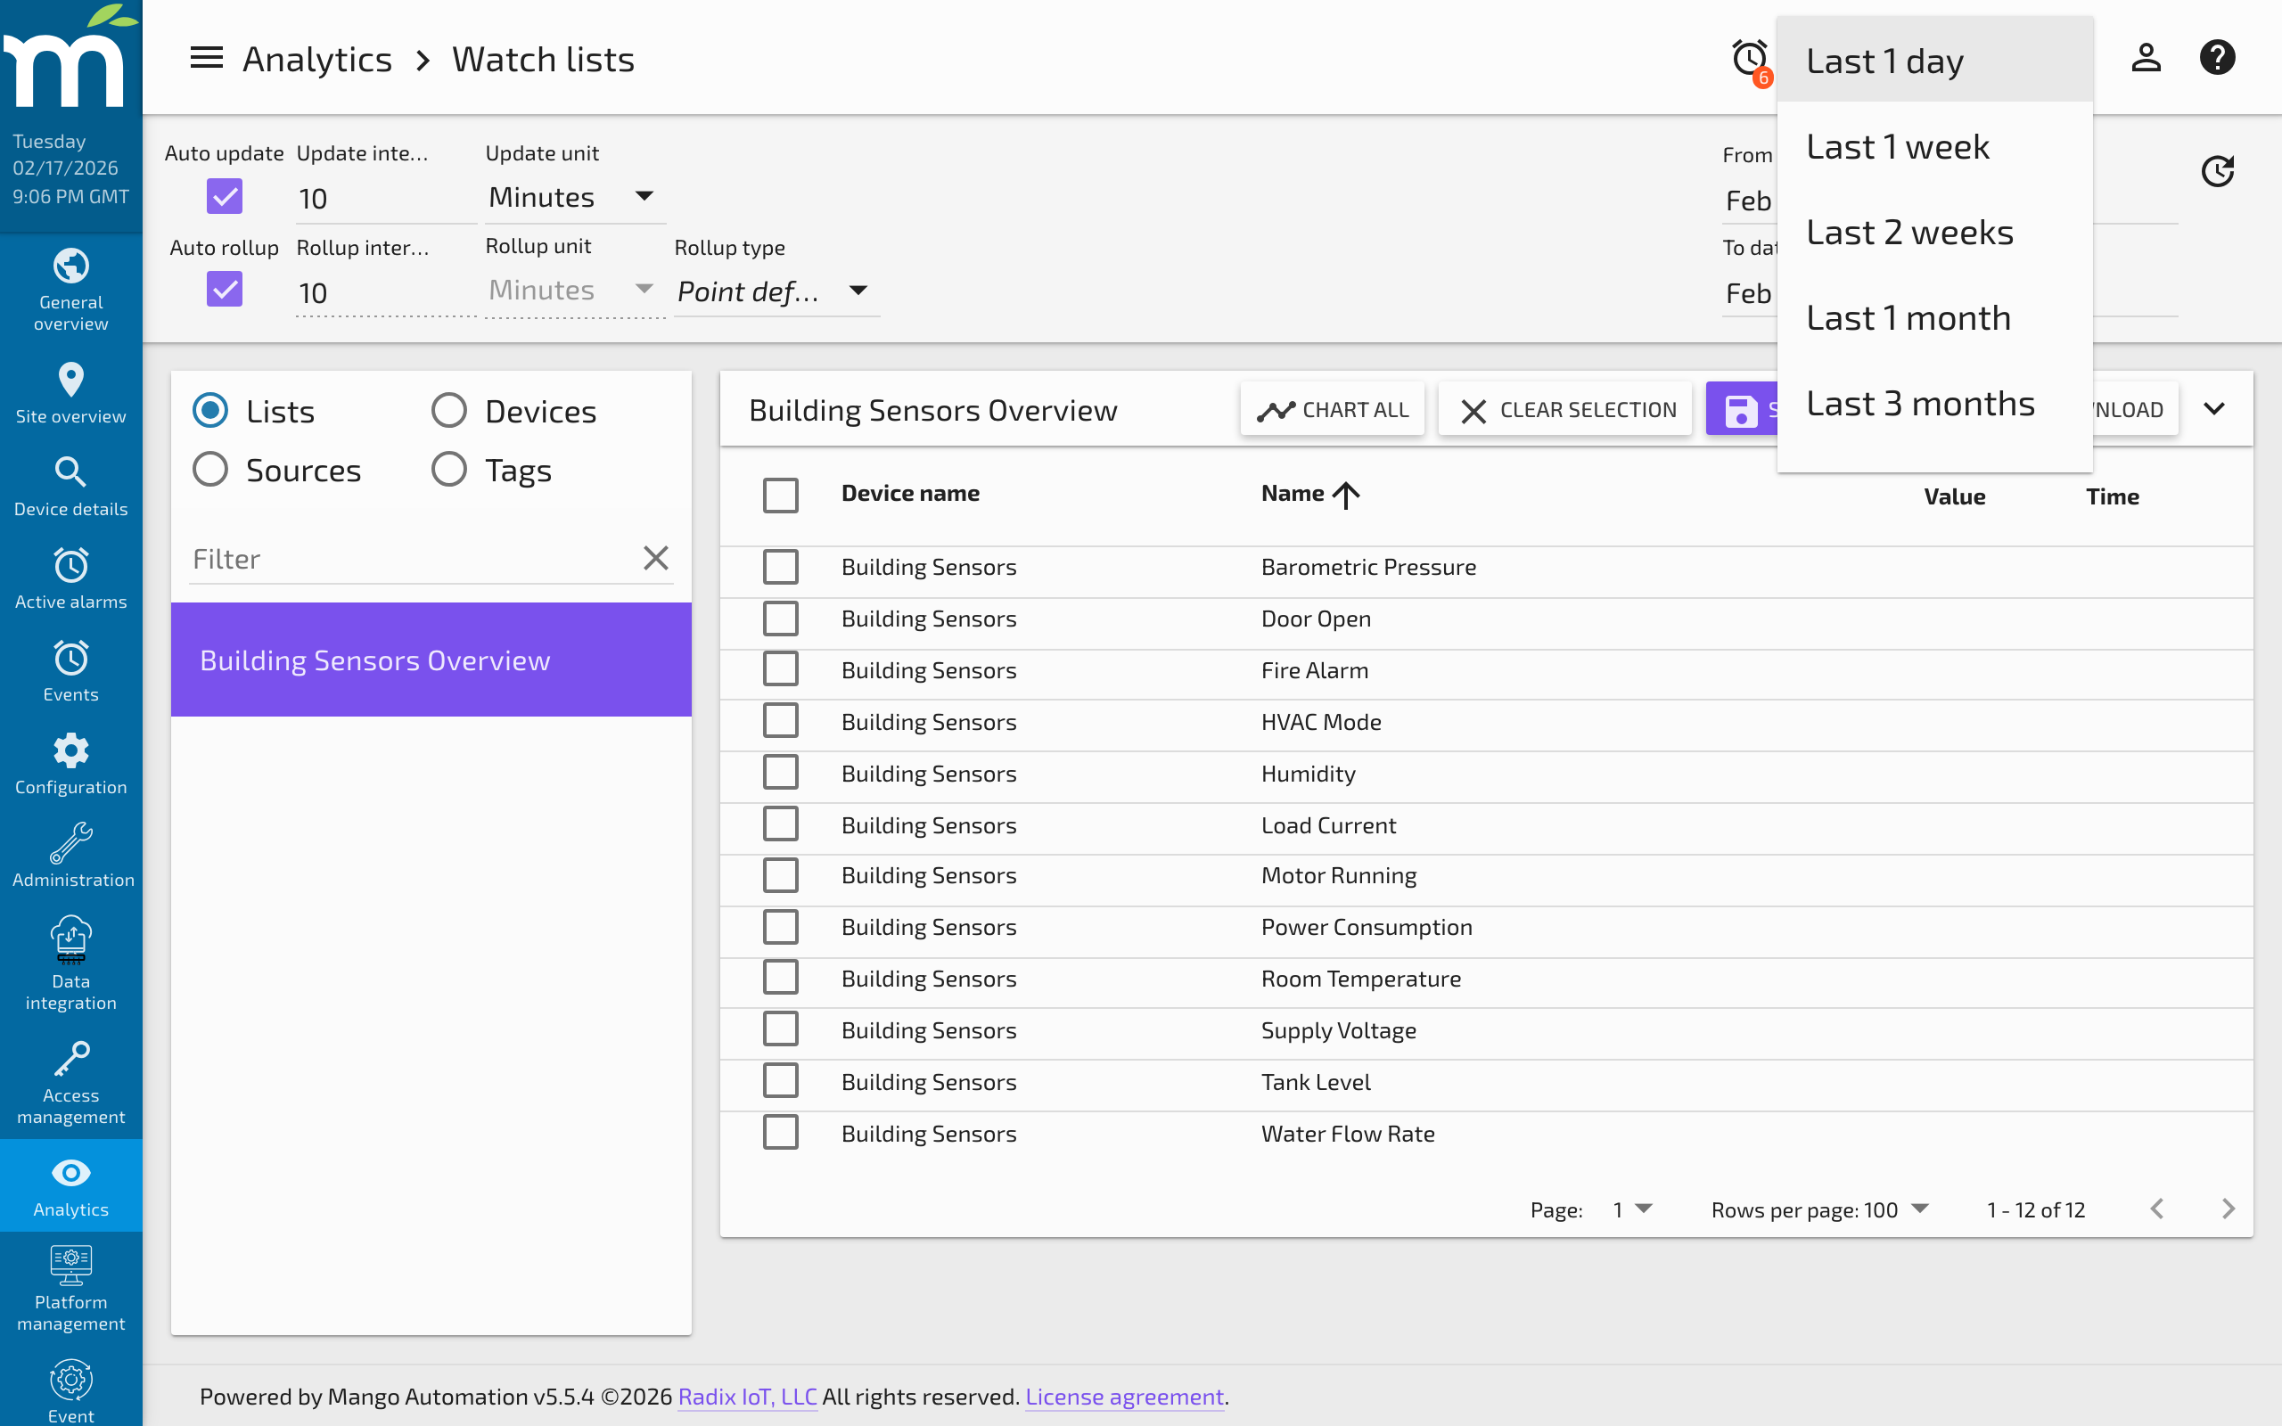This screenshot has width=2282, height=1426.
Task: Choose Last 2 weeks in the dropdown menu
Action: pyautogui.click(x=1909, y=231)
